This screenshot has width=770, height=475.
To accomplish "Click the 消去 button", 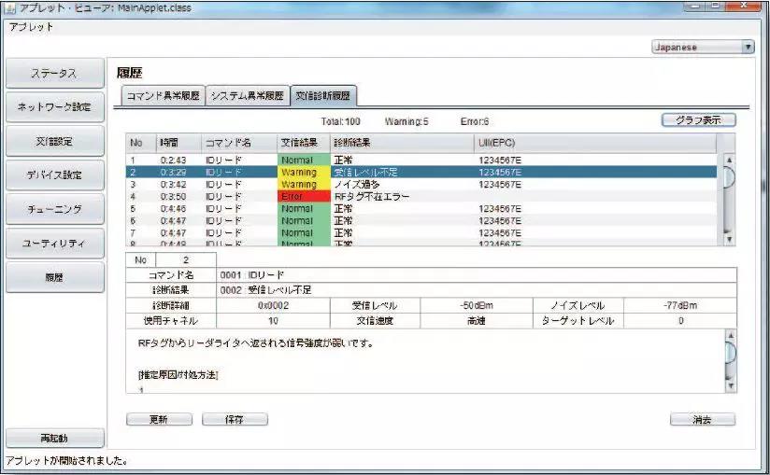I will pos(702,419).
